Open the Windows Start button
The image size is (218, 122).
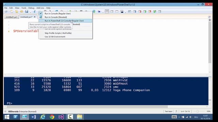tap(7, 117)
